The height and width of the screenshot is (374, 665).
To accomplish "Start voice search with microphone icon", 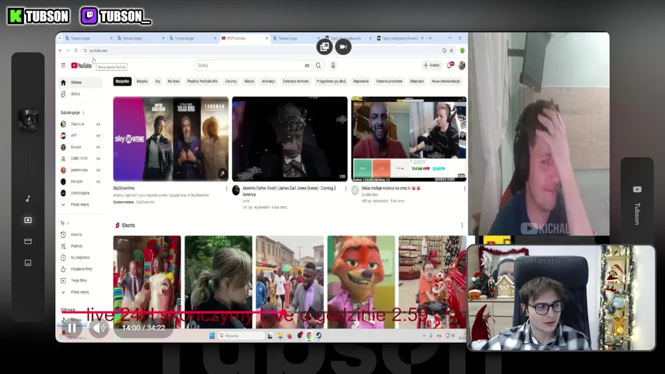I will point(333,65).
